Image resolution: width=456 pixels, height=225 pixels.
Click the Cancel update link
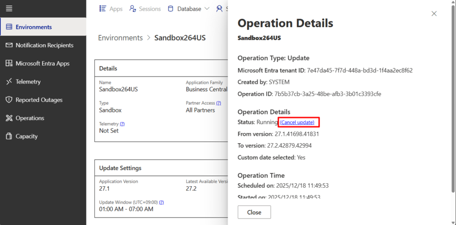point(297,122)
